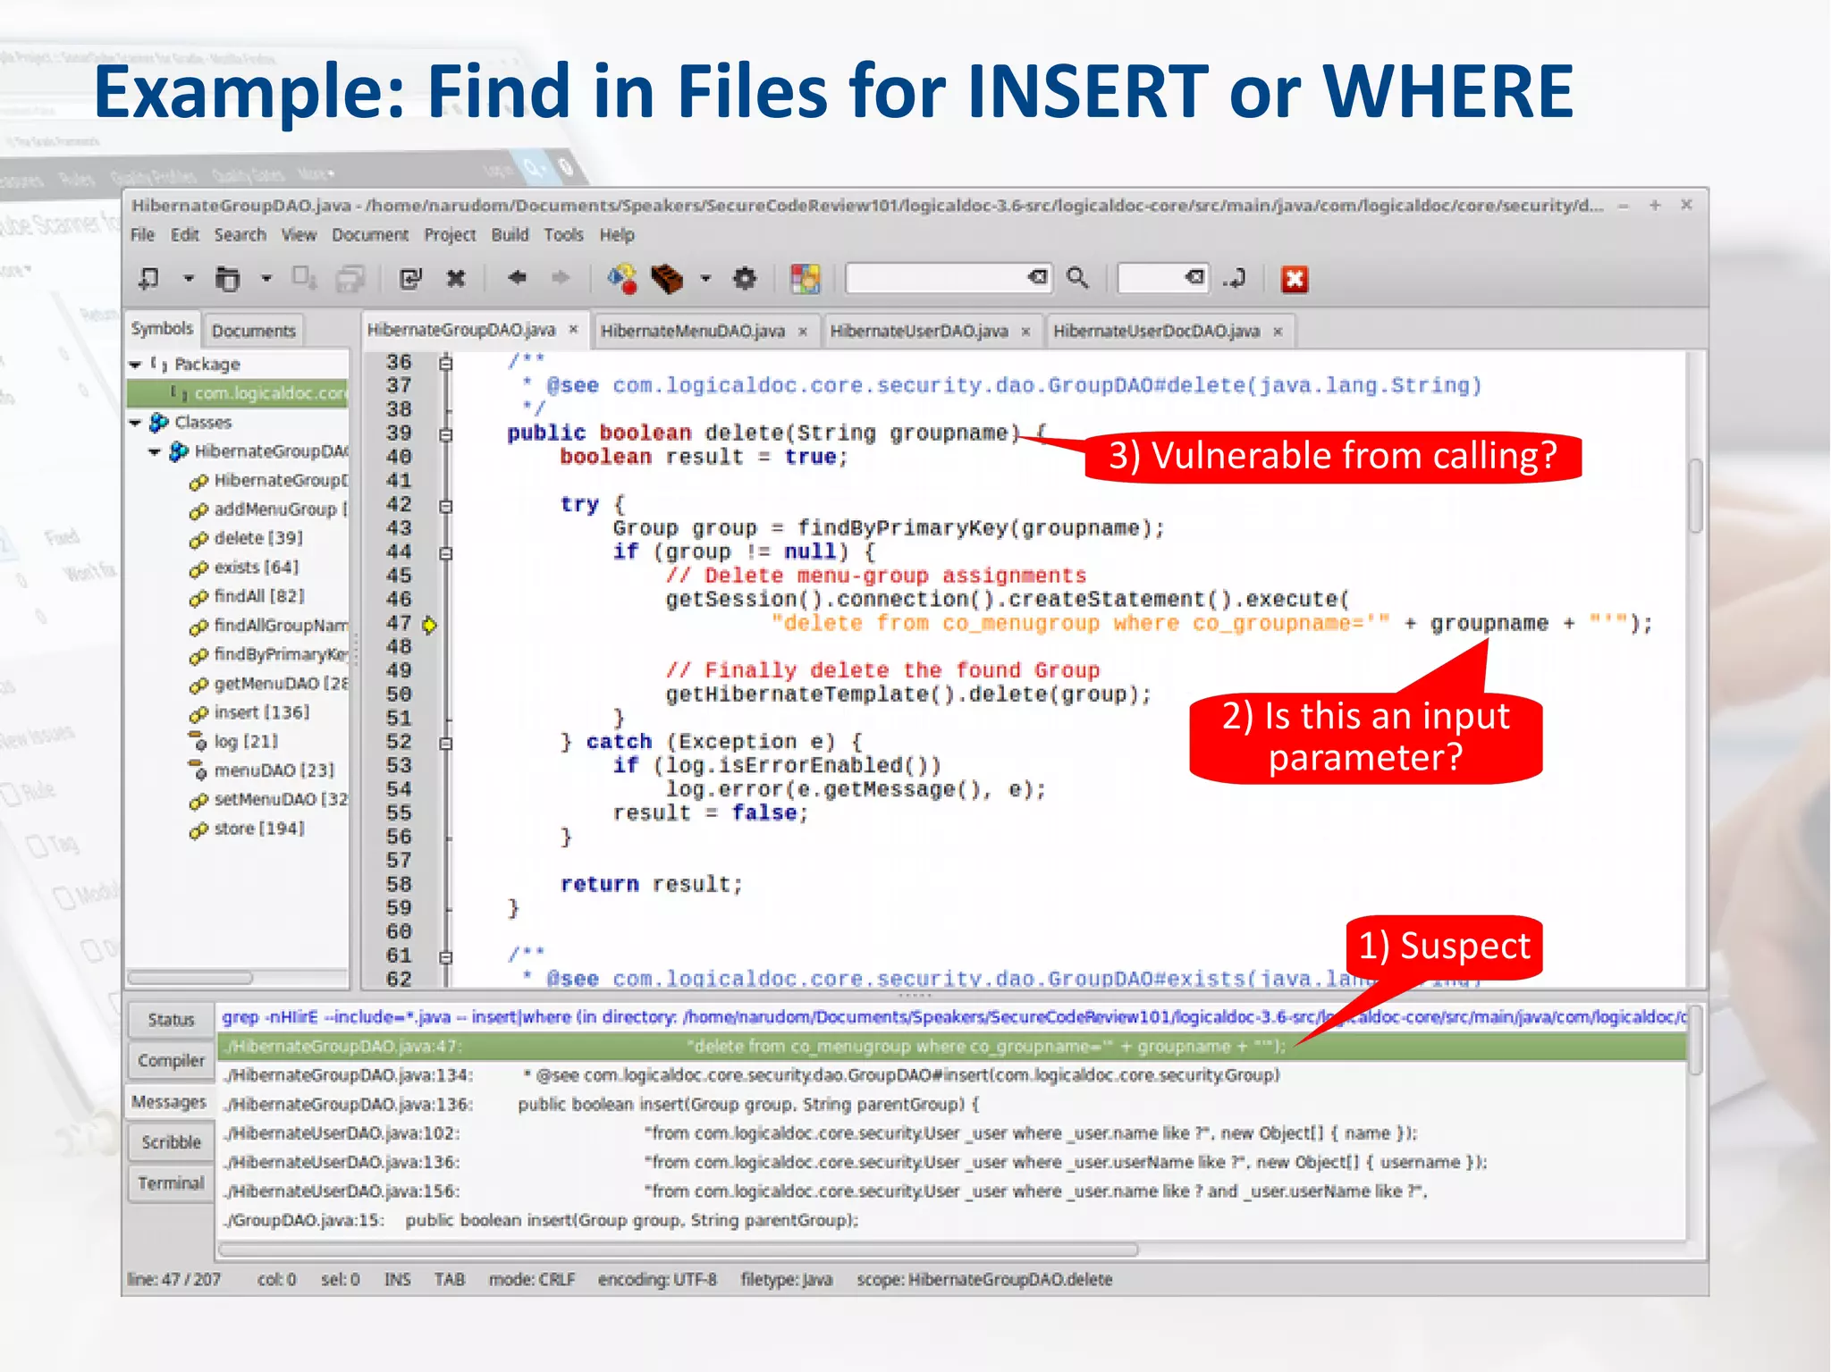Open the Compiler message panel tab

pyautogui.click(x=171, y=1061)
